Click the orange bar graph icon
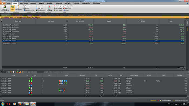Viewport: 189px width, 106px height. click(20, 72)
